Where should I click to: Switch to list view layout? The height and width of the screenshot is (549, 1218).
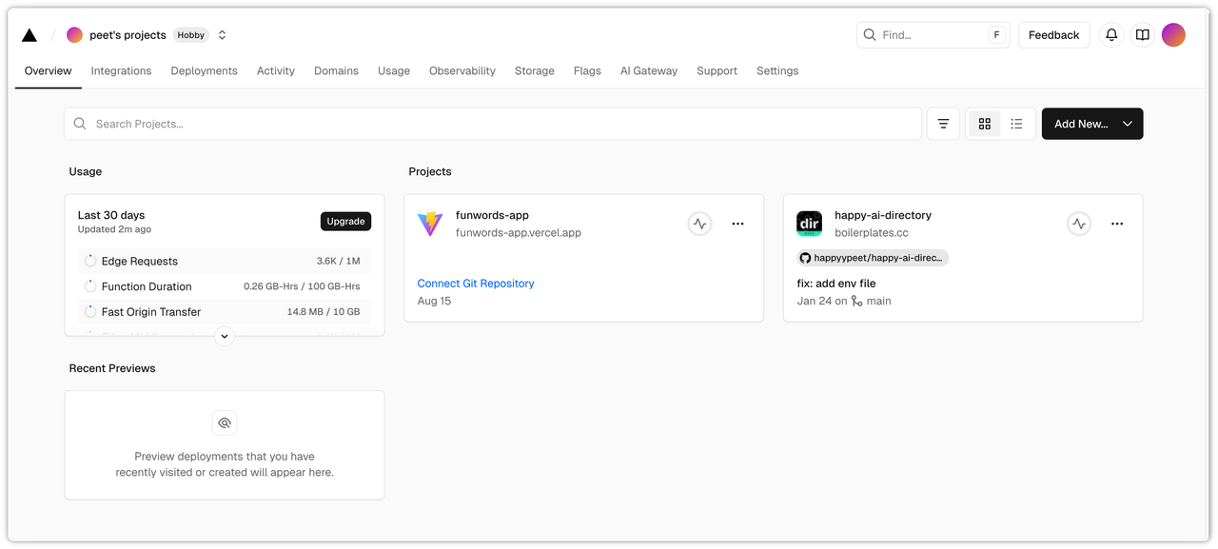[x=1016, y=124]
